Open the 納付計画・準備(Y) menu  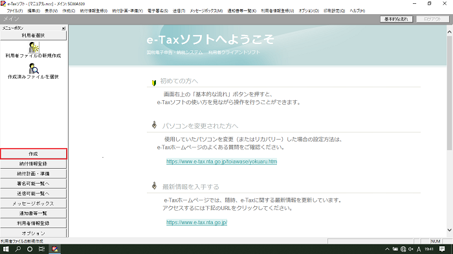127,11
